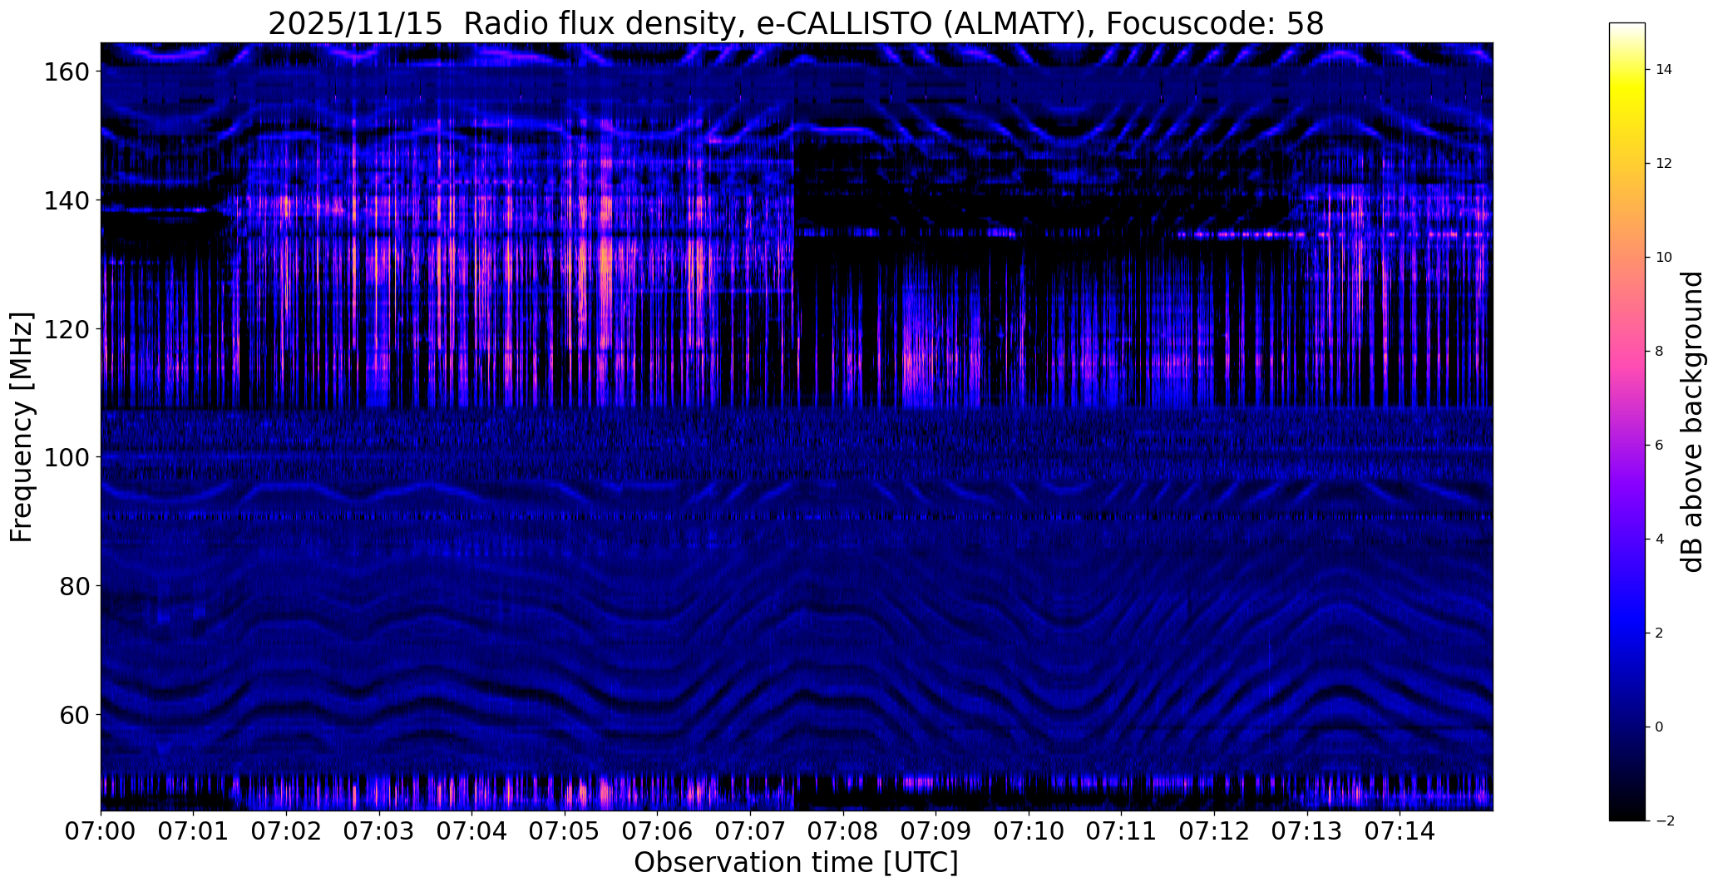Click the 07:14 time tick label
The width and height of the screenshot is (1718, 887).
pos(1400,830)
